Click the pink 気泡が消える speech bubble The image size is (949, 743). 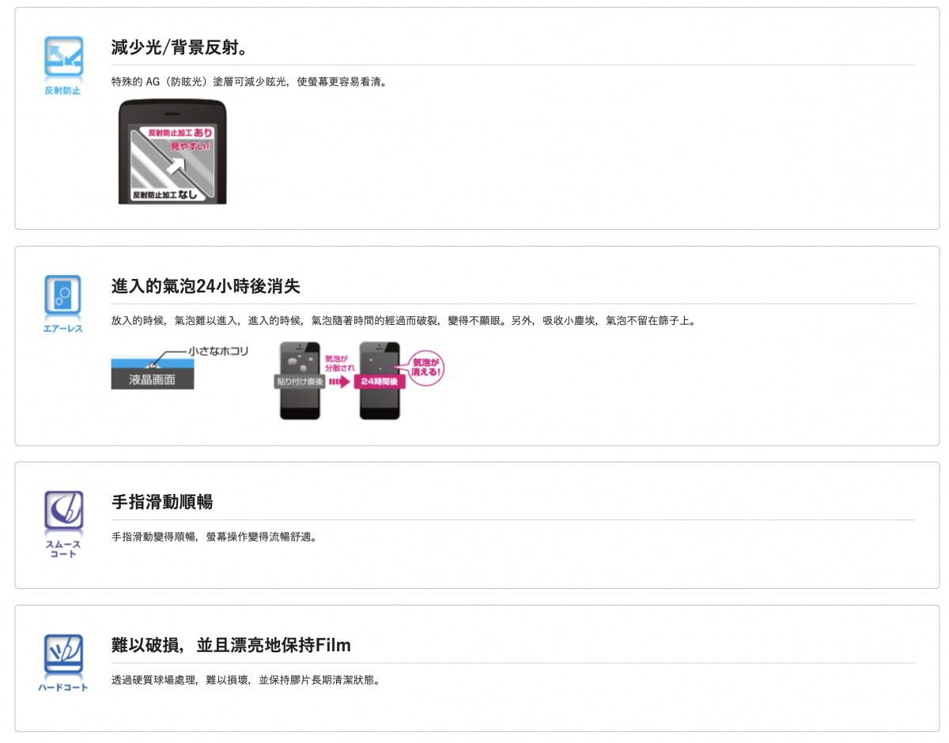coord(427,367)
